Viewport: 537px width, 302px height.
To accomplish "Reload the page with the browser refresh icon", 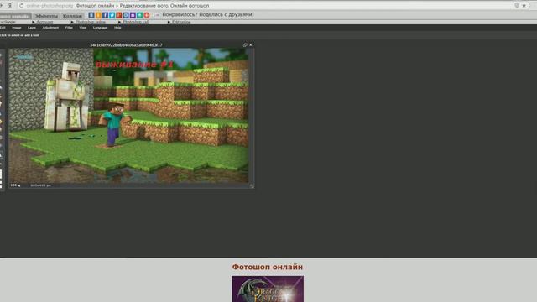I will coord(21,6).
